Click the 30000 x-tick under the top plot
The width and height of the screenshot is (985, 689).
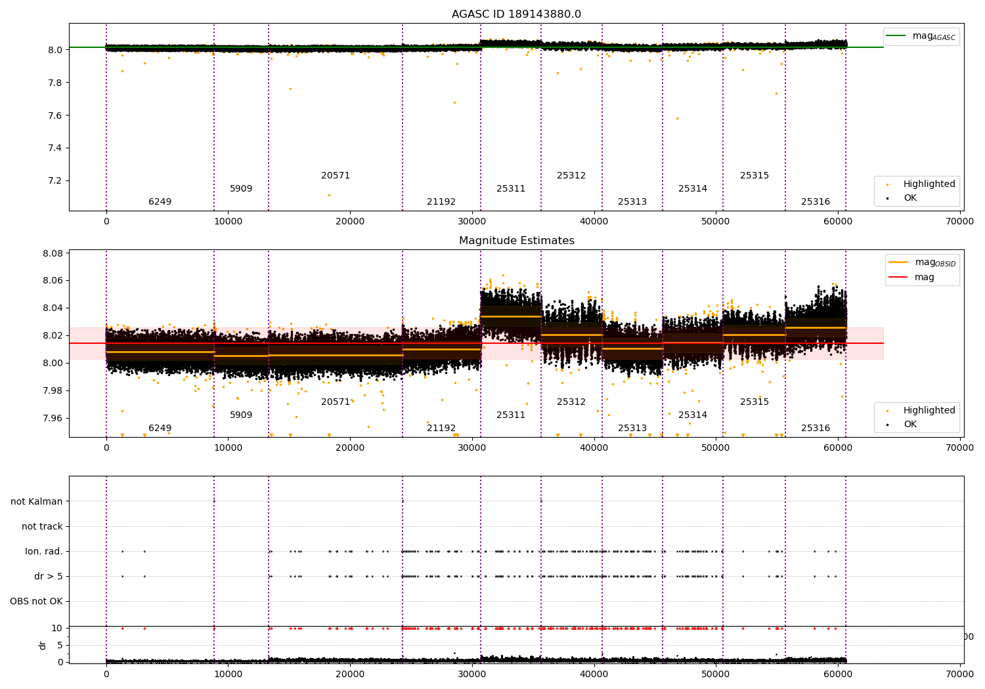coord(472,222)
